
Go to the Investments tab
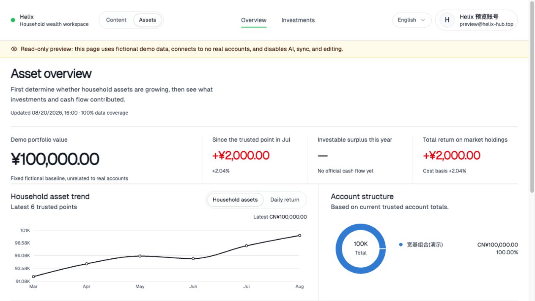(x=298, y=20)
